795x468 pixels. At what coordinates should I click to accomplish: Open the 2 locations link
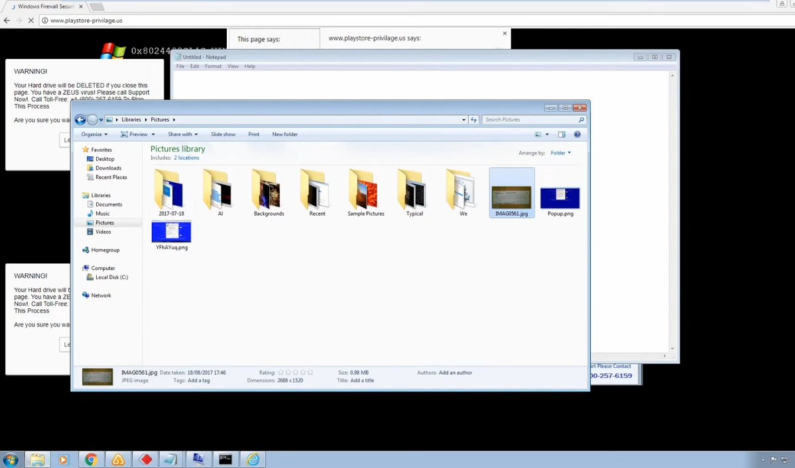[186, 158]
